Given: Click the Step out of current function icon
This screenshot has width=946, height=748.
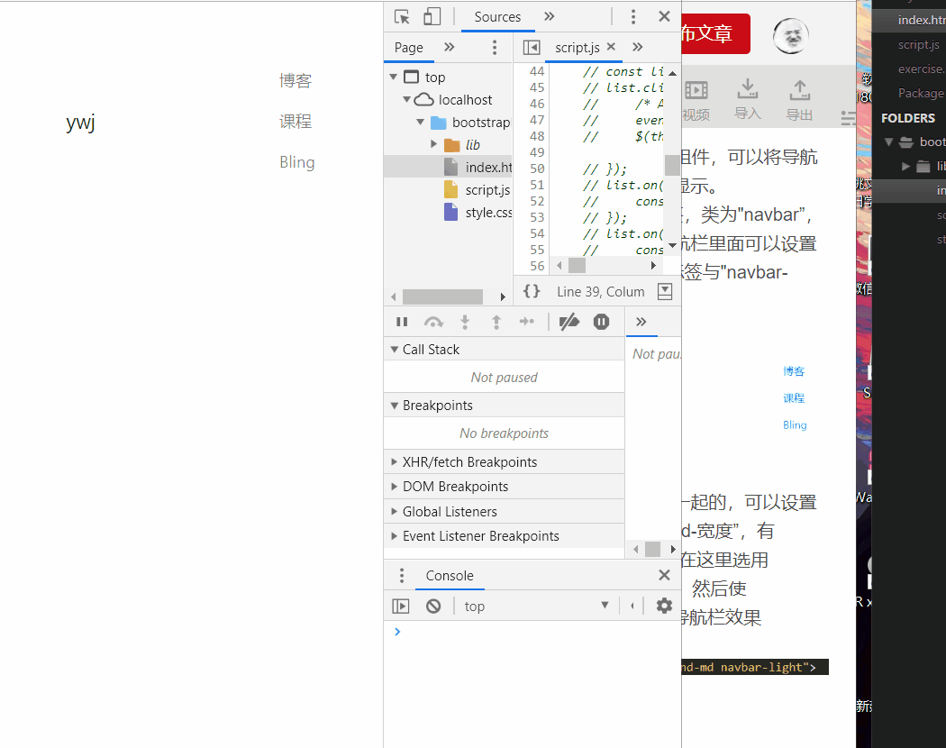Looking at the screenshot, I should [496, 322].
